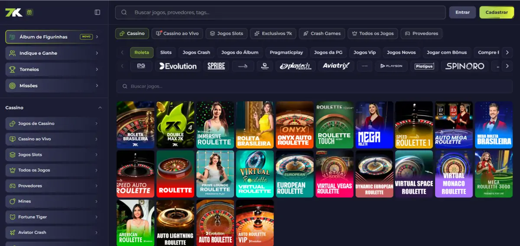Screen dimensions: 520x246
Task: Expand Jogos Slots sidebar item
Action: pos(54,155)
